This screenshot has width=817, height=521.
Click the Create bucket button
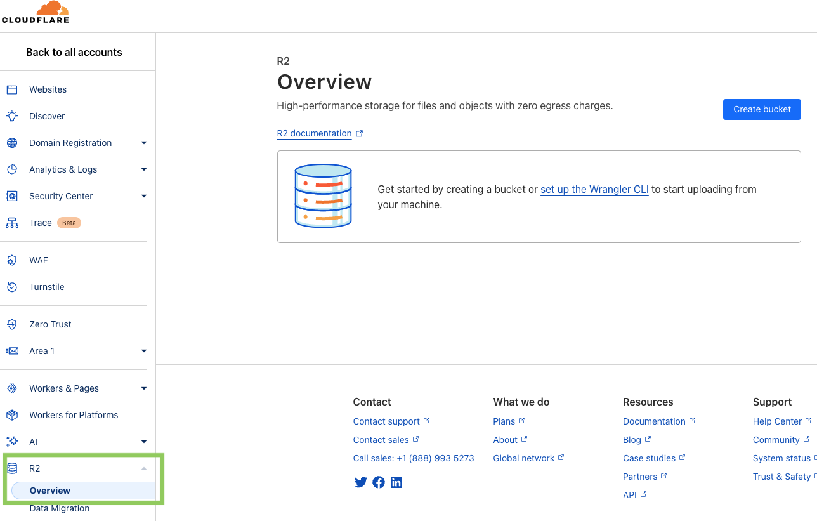tap(762, 109)
